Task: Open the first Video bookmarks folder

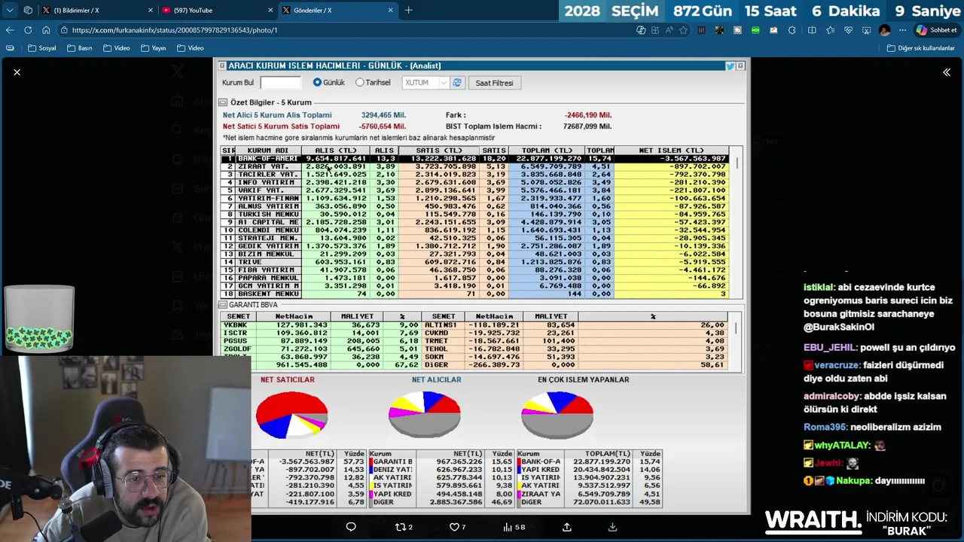Action: 117,48
